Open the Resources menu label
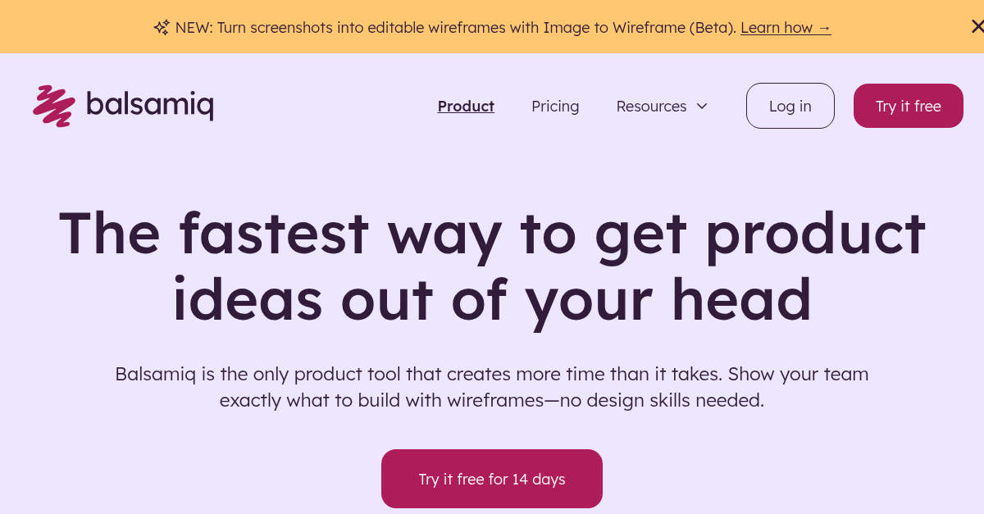The height and width of the screenshot is (514, 984). [651, 106]
